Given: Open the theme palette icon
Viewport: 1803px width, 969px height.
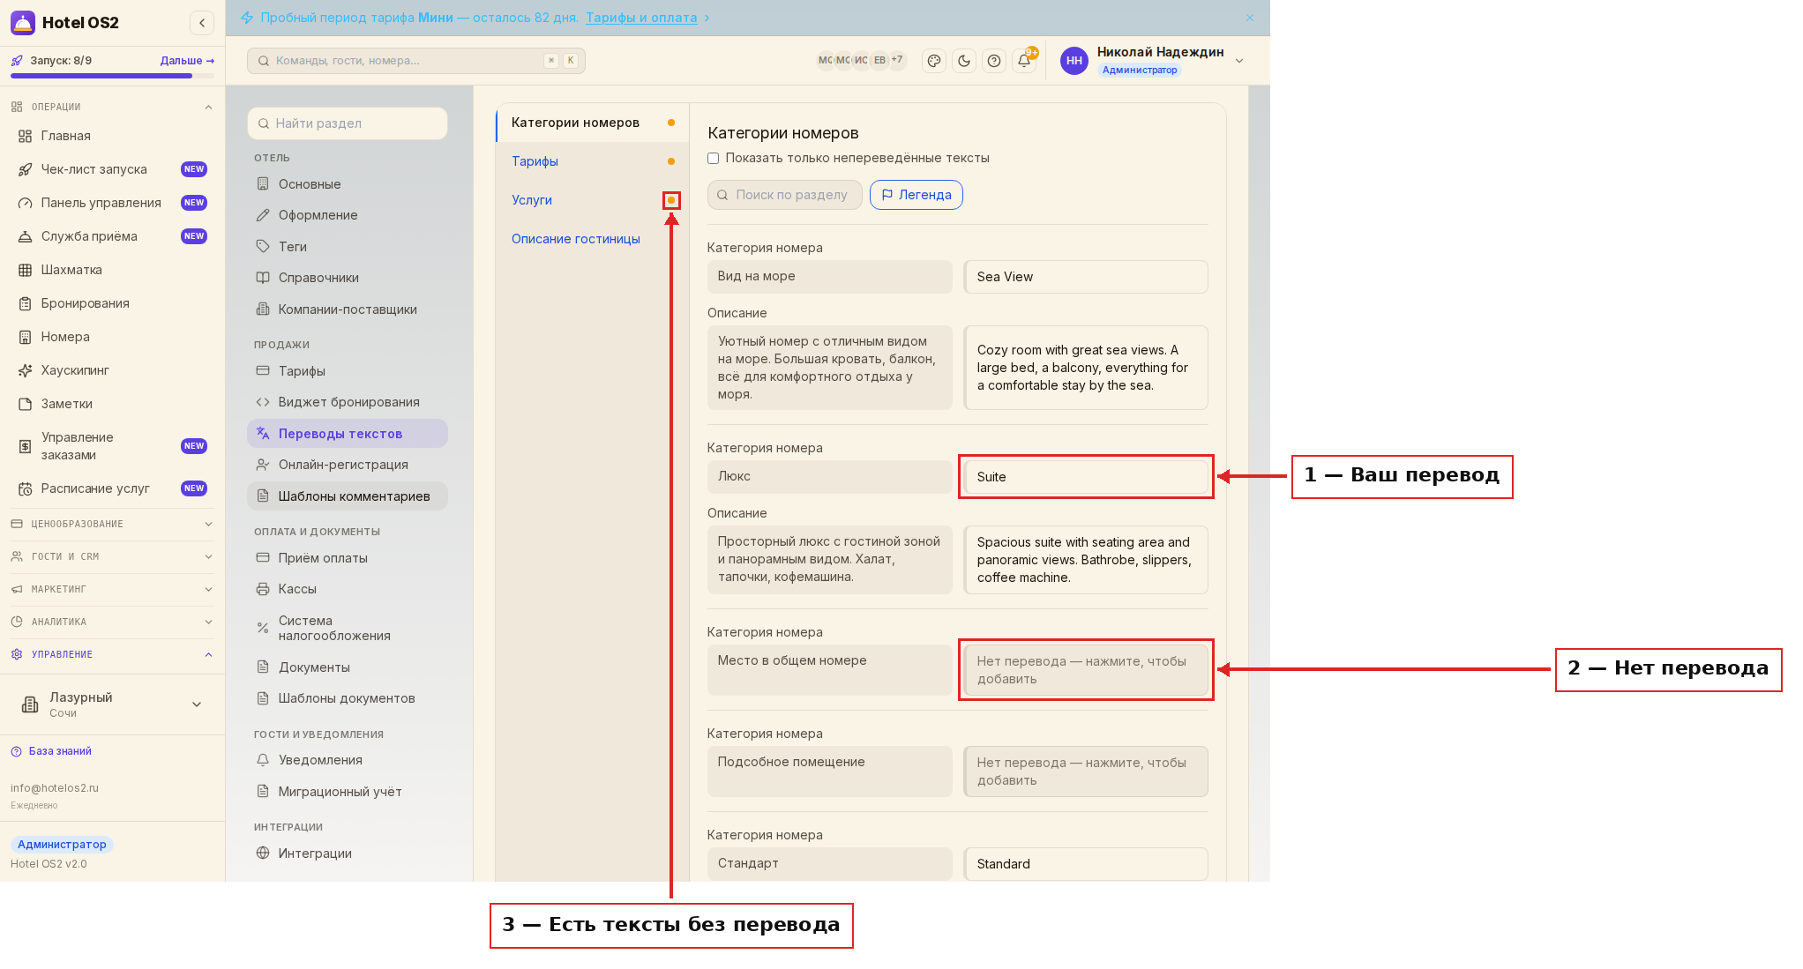Looking at the screenshot, I should (934, 61).
